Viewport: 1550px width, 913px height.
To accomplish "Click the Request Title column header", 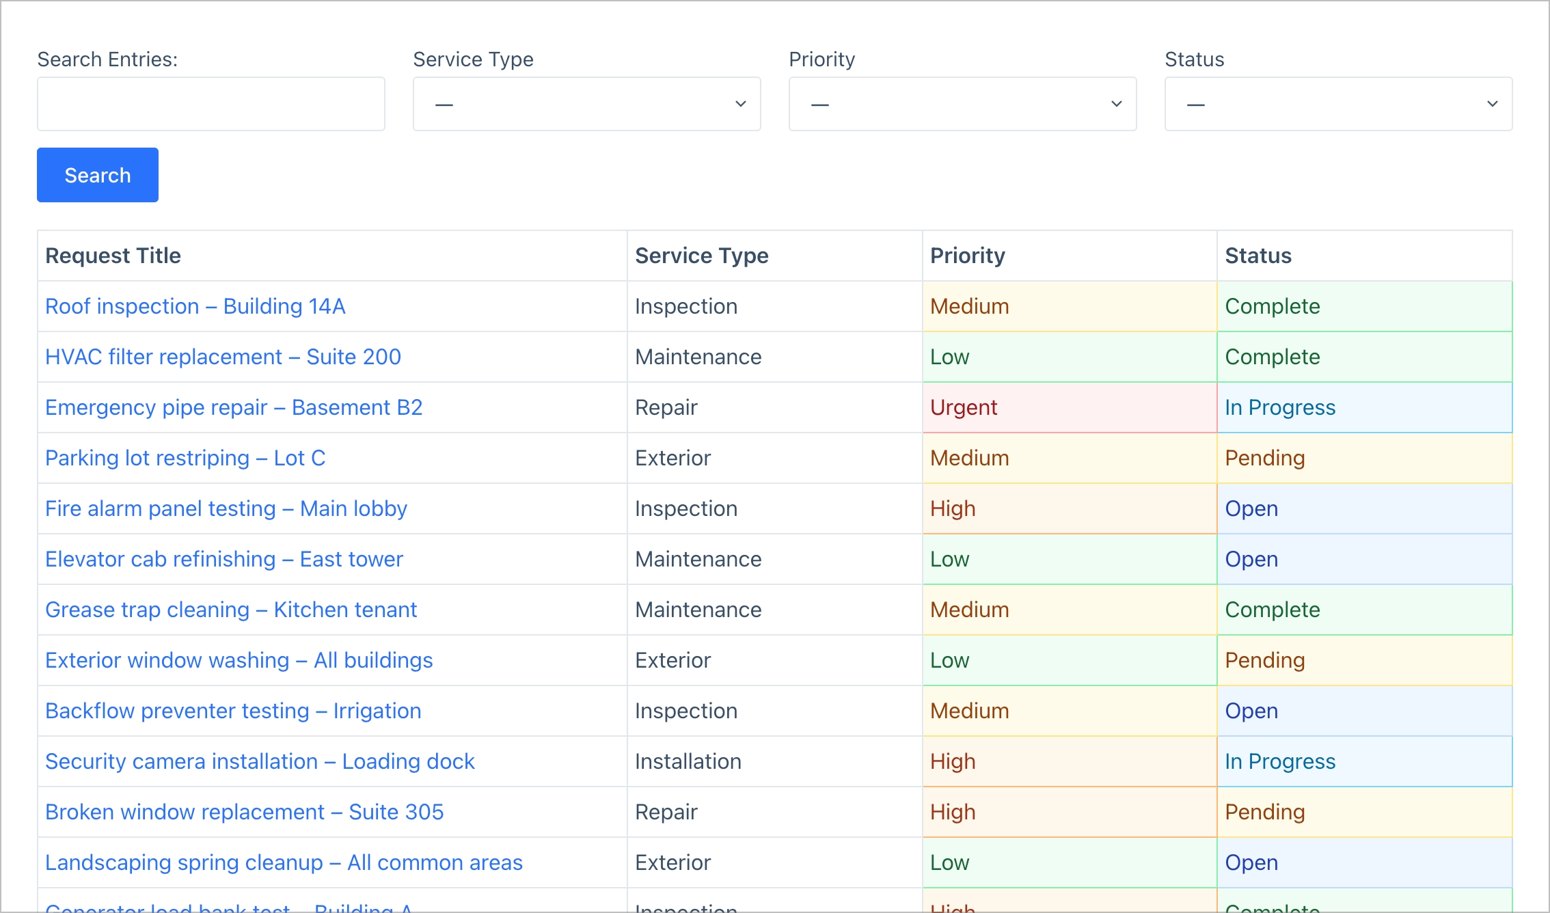I will tap(113, 256).
